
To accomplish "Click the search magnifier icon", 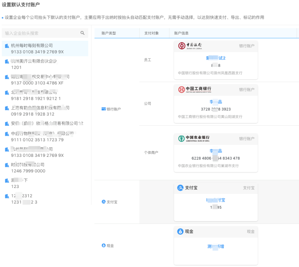I will (83, 33).
